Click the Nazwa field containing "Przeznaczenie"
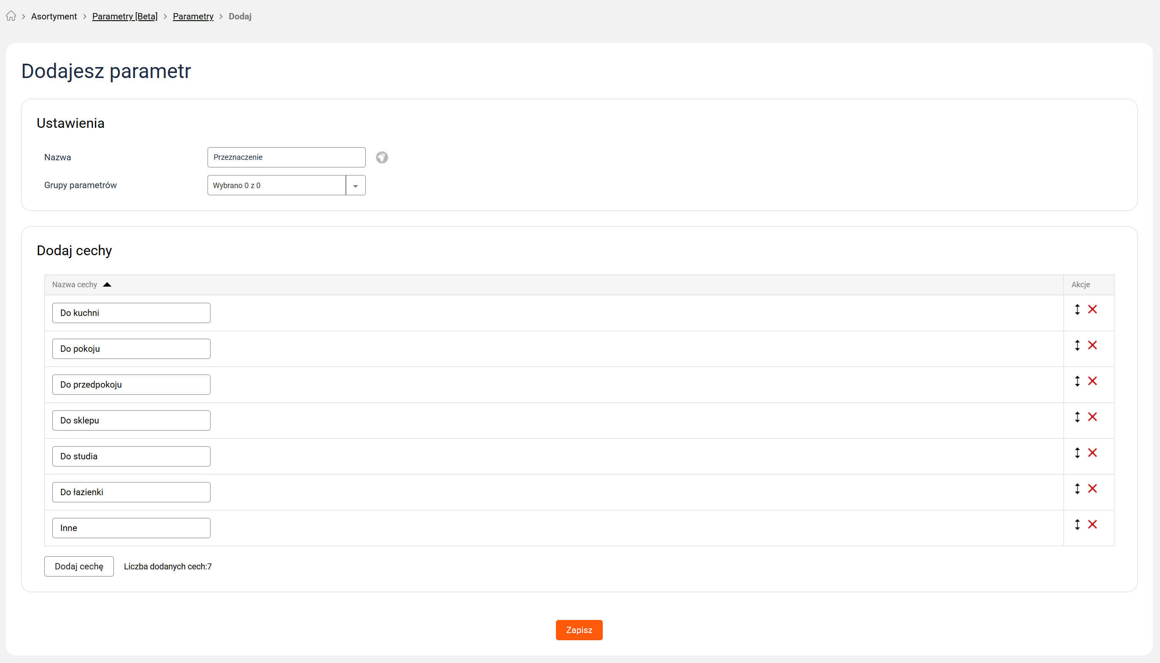This screenshot has height=663, width=1160. (286, 158)
